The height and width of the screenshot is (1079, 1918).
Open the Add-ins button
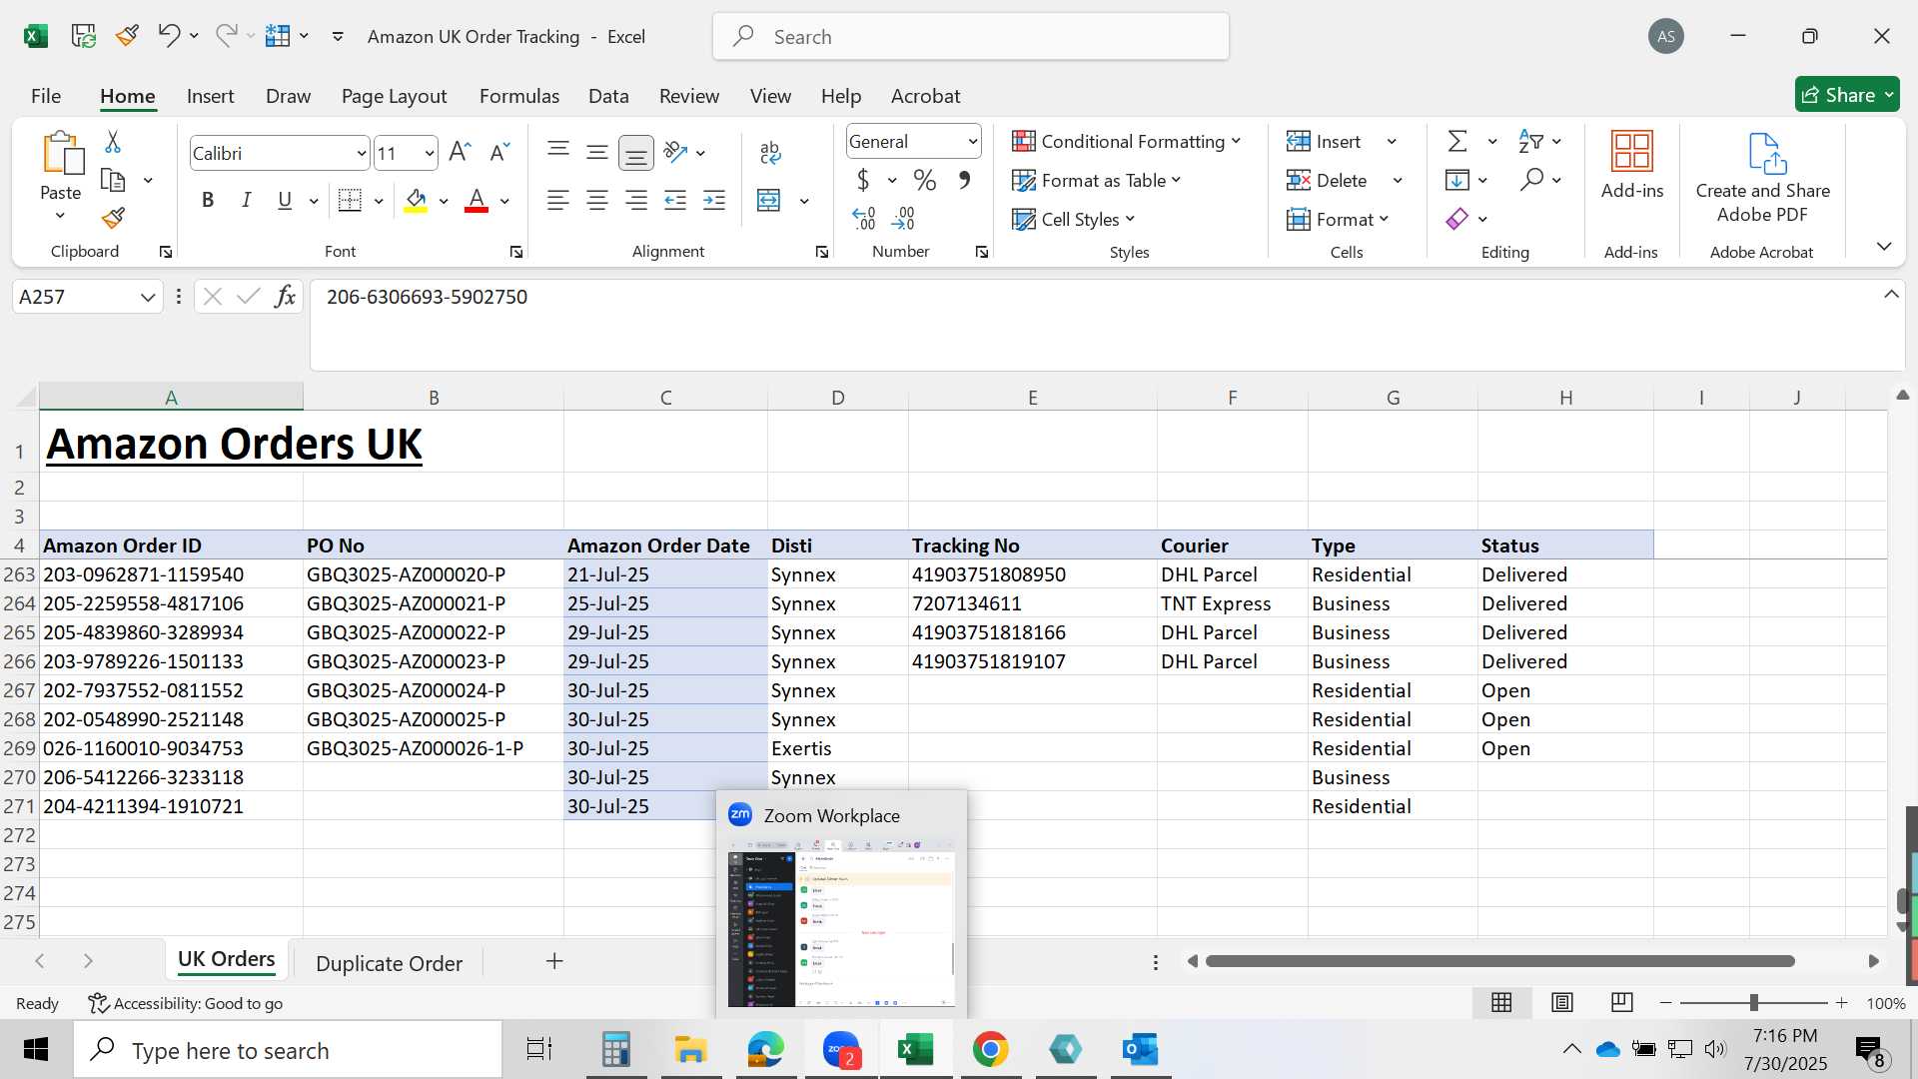1632,166
